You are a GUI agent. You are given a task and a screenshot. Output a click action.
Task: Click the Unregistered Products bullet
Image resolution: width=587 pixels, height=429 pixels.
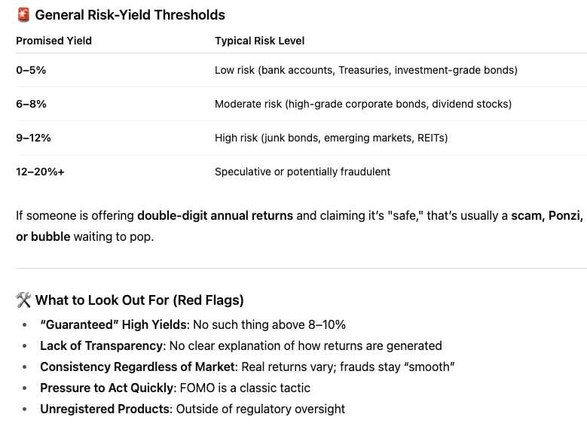click(192, 409)
